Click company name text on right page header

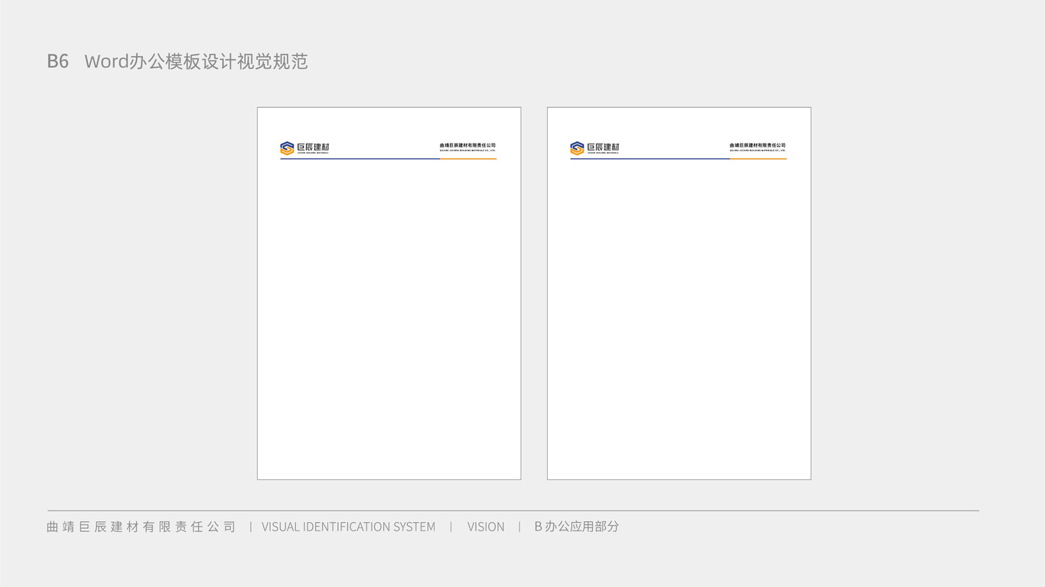coord(758,147)
